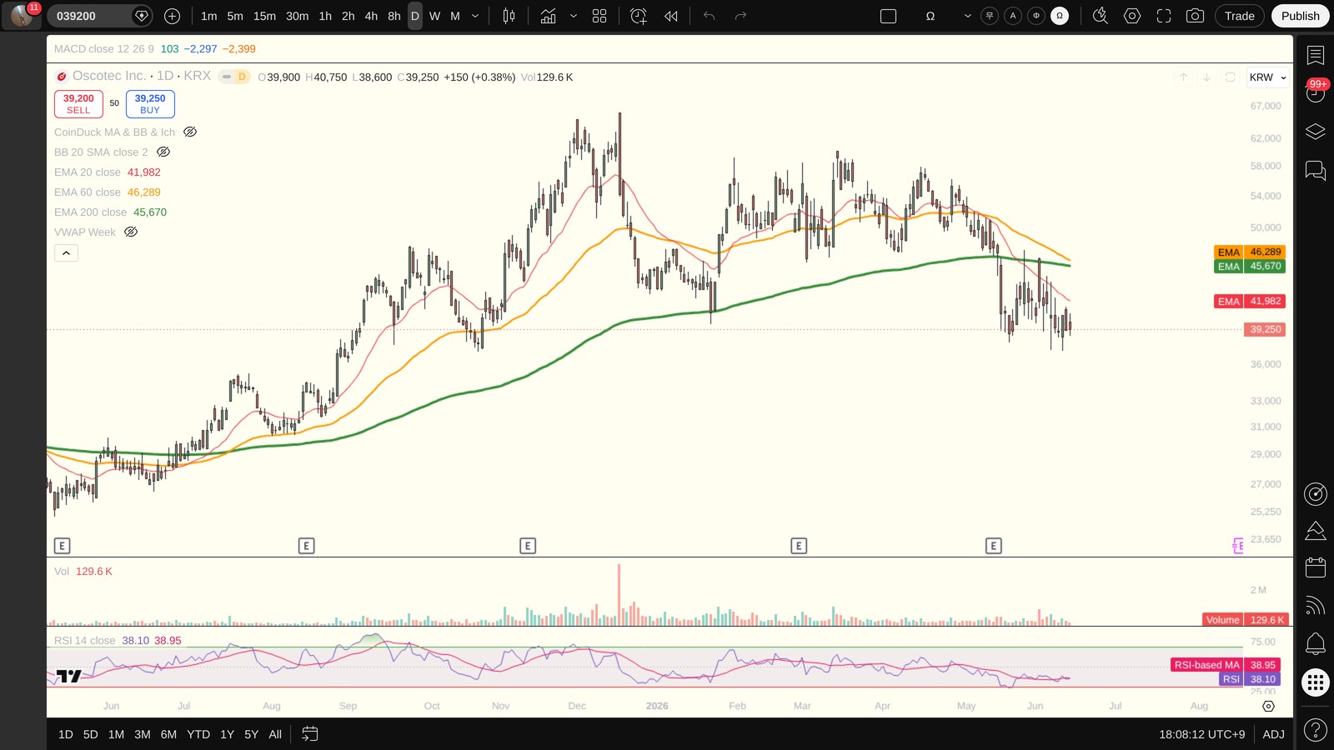Switch to the weekly W timeframe
The image size is (1334, 750).
pyautogui.click(x=434, y=16)
